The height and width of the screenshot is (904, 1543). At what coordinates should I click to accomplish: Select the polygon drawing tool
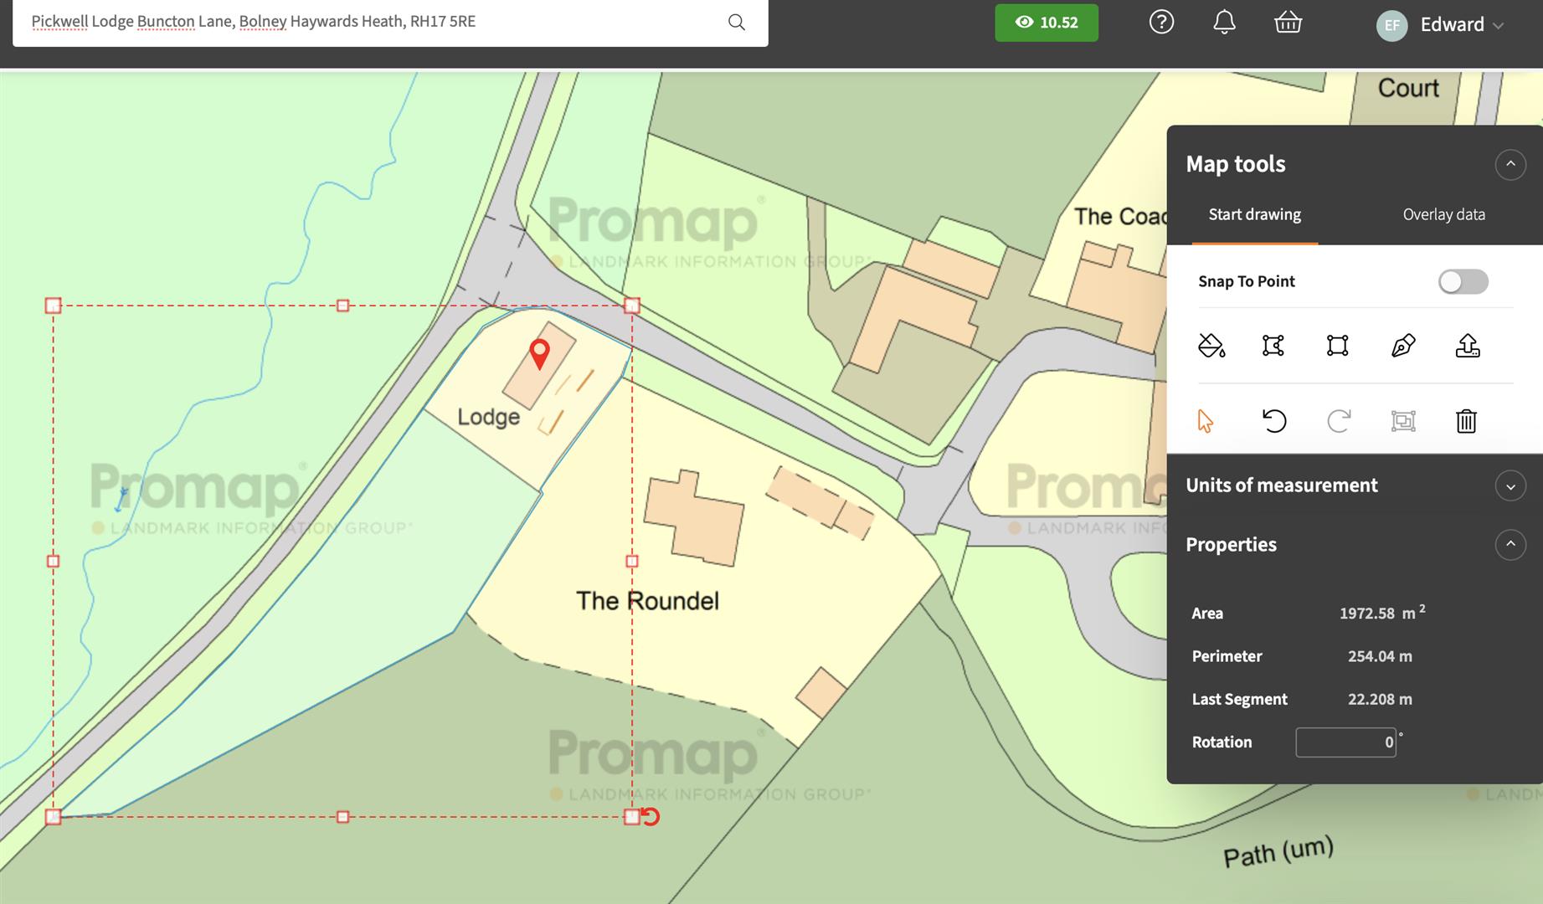(x=1273, y=345)
